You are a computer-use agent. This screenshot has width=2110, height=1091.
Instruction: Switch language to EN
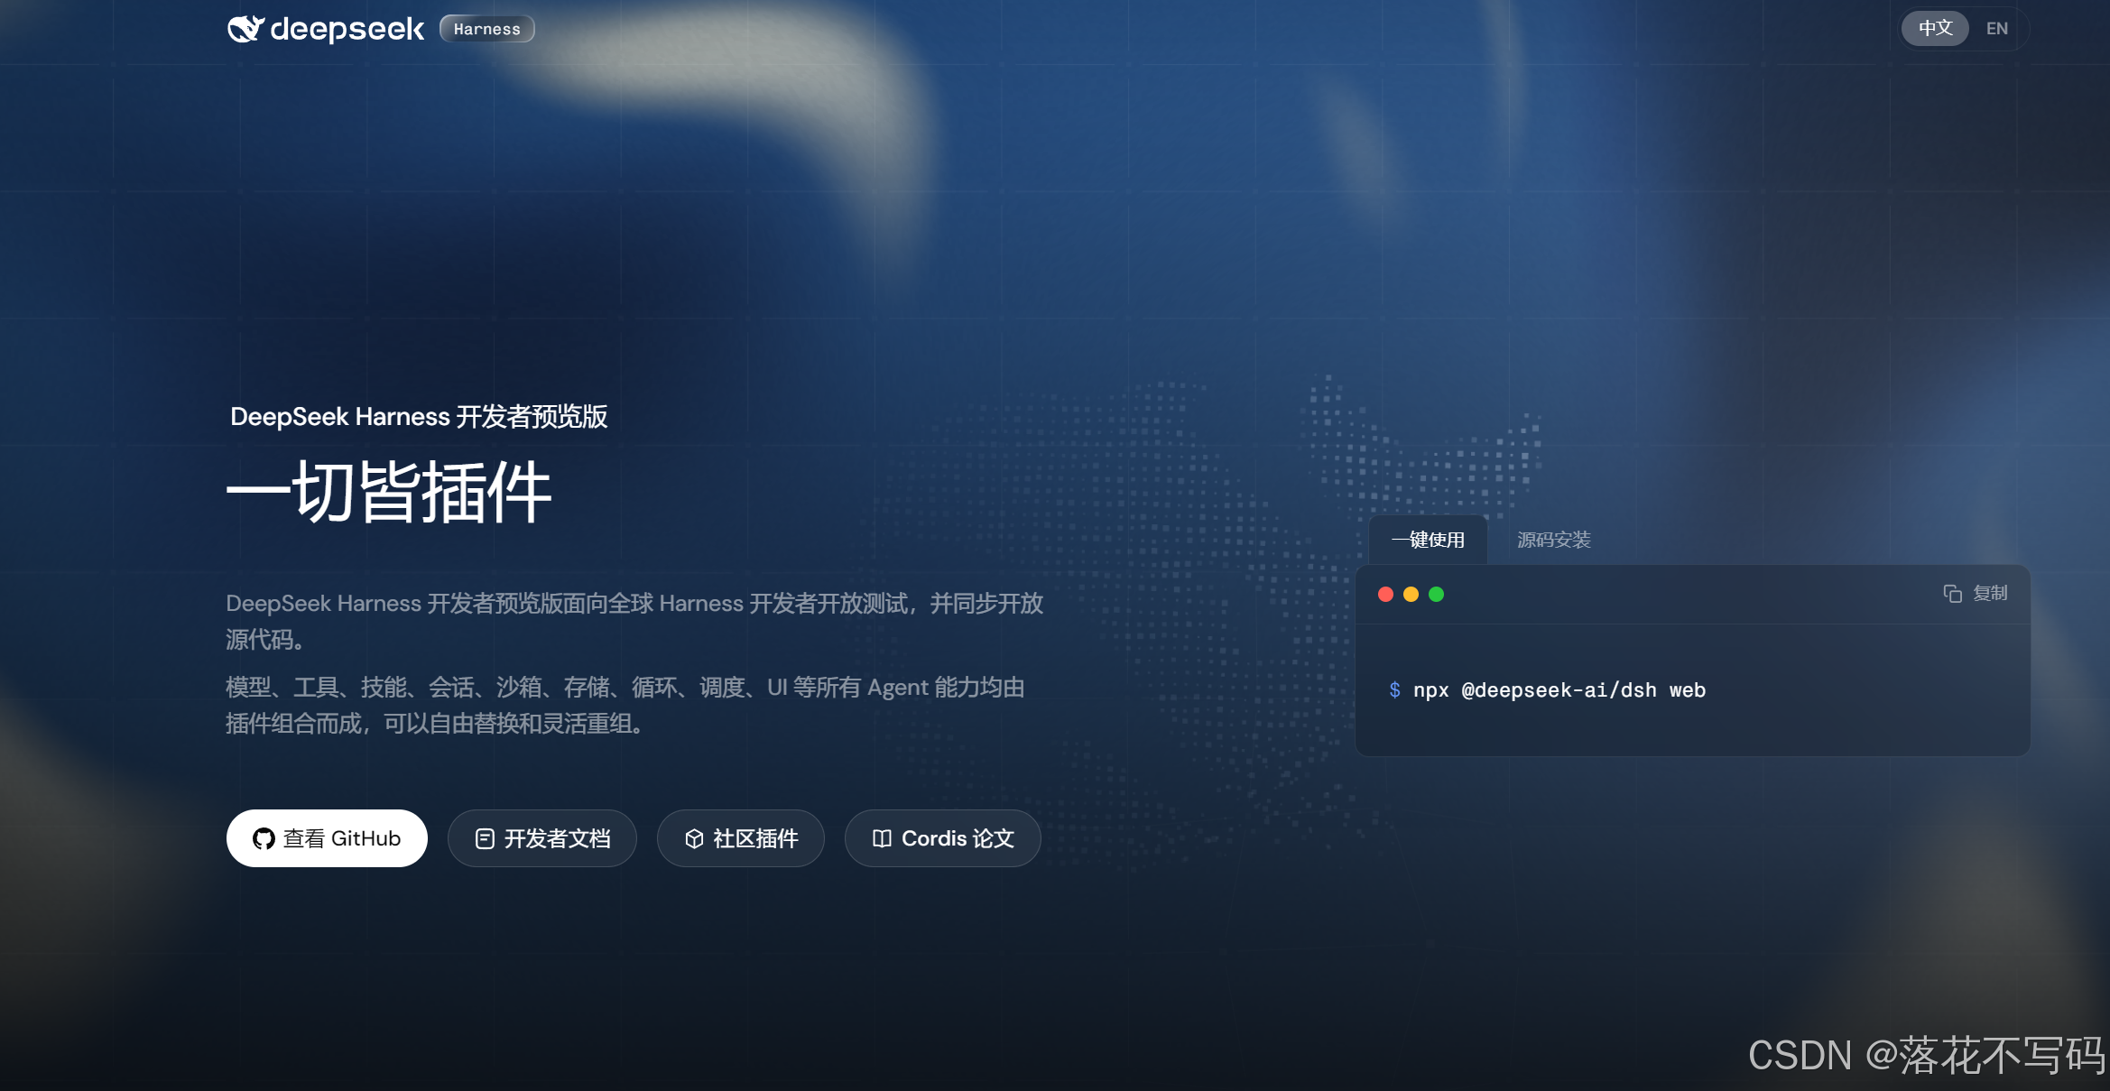(1996, 28)
